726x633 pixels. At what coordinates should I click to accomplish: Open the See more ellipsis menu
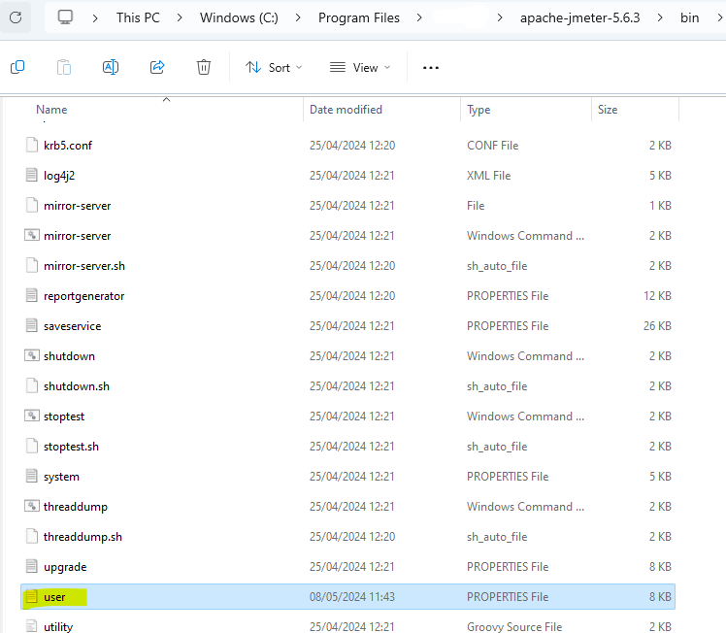coord(431,68)
